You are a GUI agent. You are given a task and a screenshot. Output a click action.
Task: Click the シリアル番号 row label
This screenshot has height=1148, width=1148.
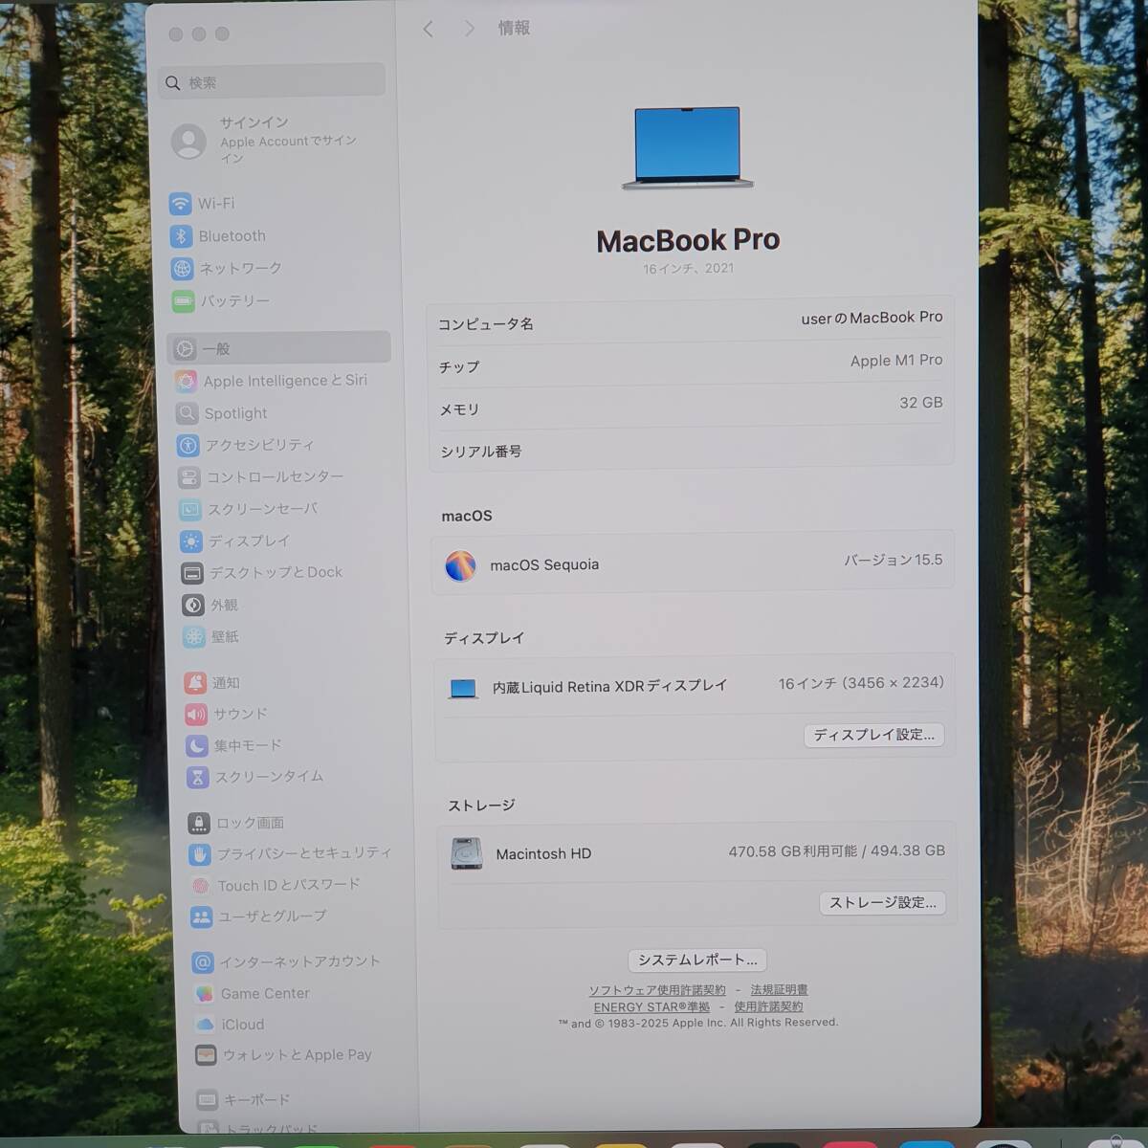[x=481, y=452]
